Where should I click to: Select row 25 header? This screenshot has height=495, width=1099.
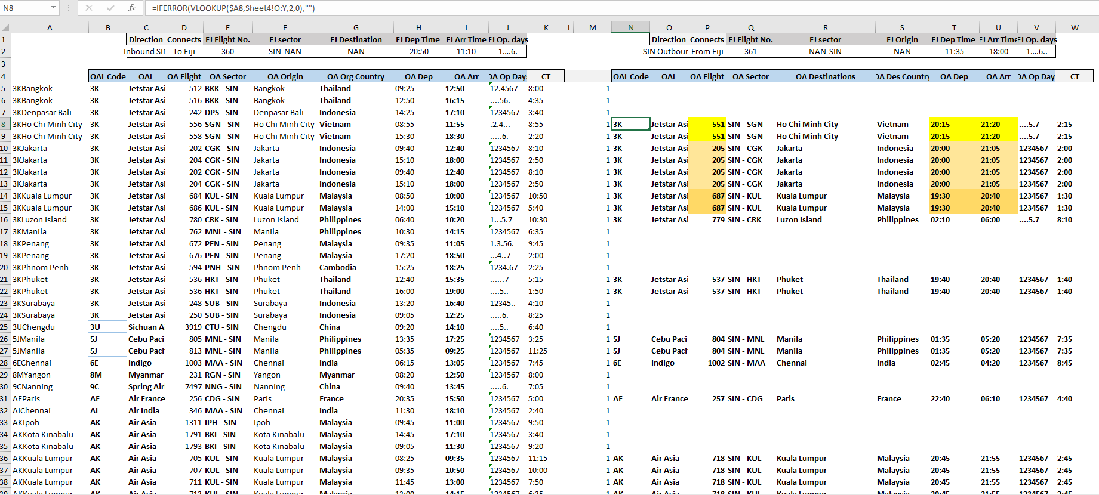(5, 327)
